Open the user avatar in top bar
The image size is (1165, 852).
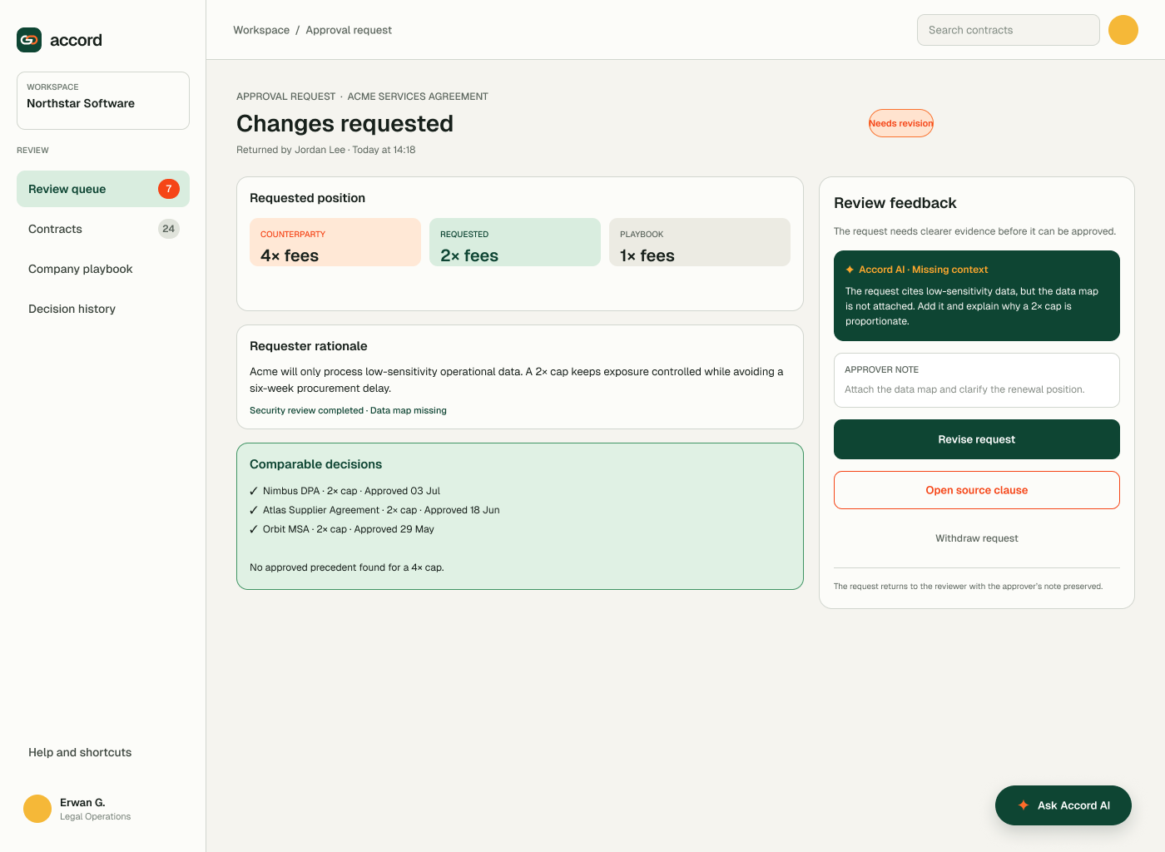[x=1123, y=30]
